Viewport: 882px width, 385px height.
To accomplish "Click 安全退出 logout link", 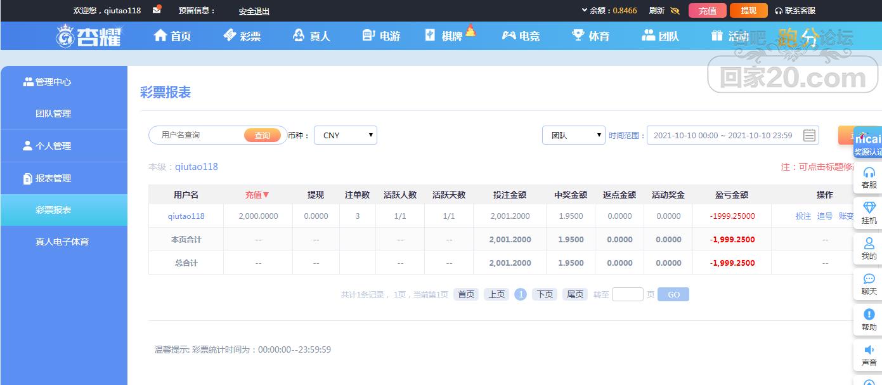I will 254,11.
